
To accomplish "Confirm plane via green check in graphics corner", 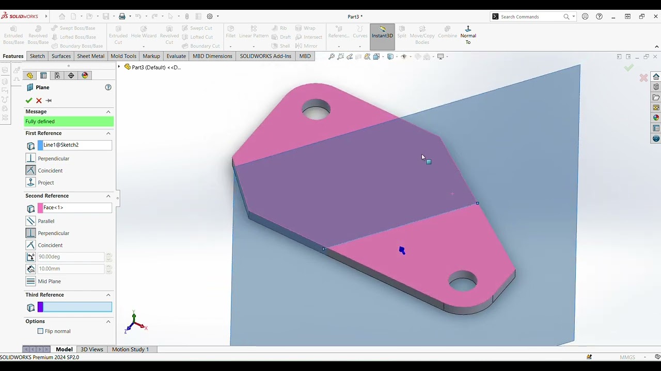I will click(x=628, y=68).
